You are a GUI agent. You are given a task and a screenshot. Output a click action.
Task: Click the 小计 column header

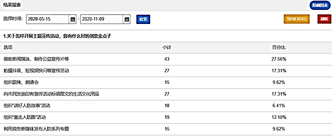167,47
